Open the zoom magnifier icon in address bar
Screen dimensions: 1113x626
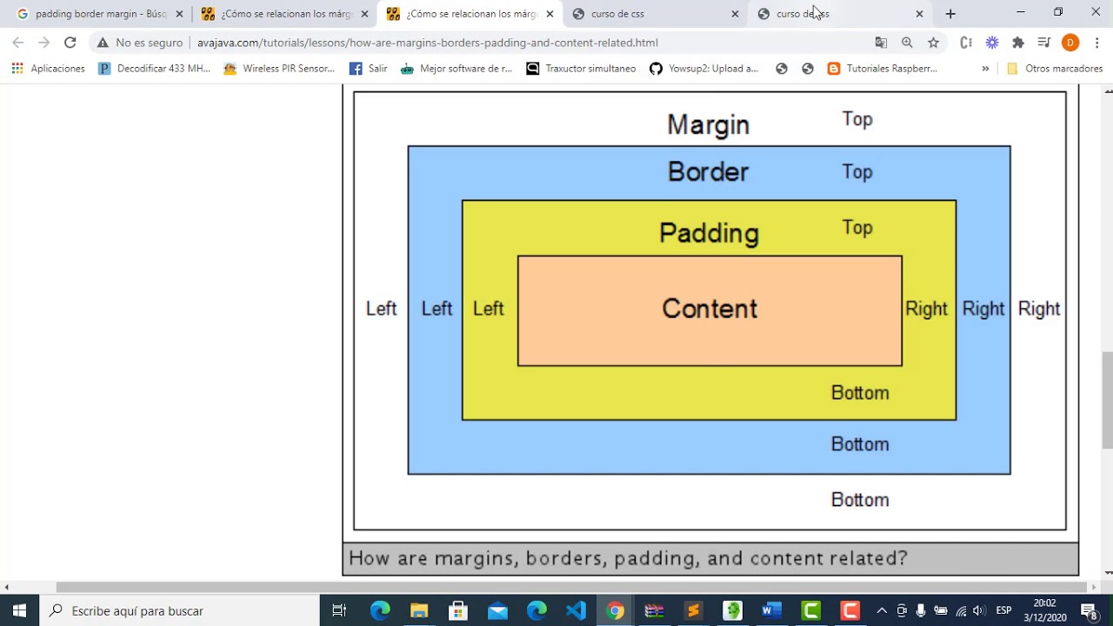click(907, 42)
